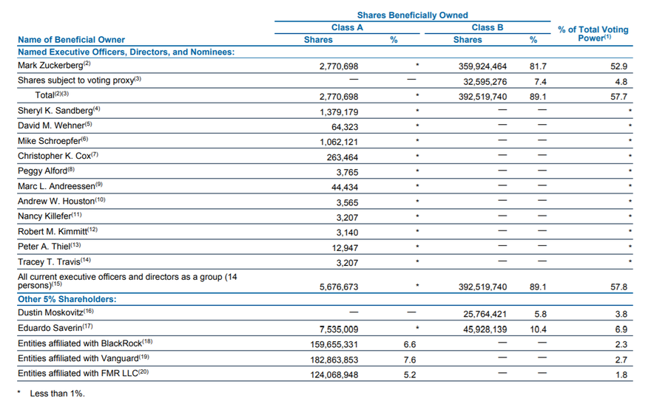Click the Name of Beneficial Owner header

(71, 40)
